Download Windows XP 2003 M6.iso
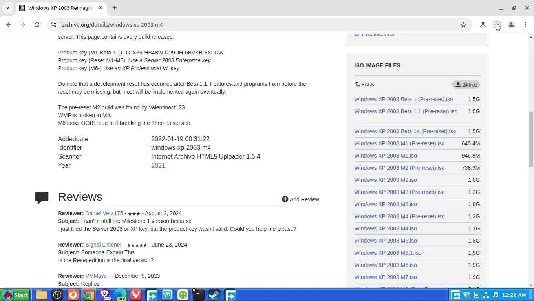 tap(386, 265)
